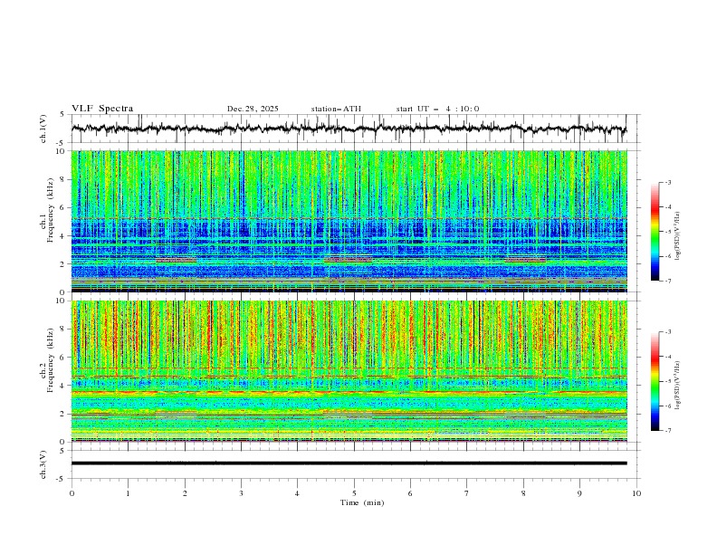Click the 10 minute tick on time axis

tap(636, 493)
